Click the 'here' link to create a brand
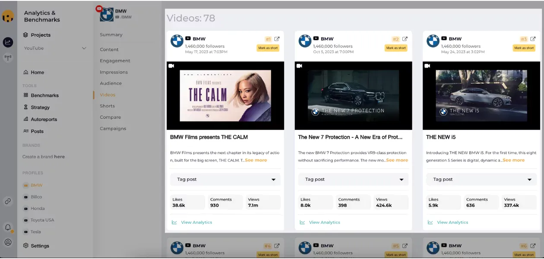 [59, 157]
